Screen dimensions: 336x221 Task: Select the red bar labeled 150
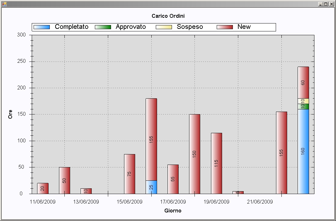[x=194, y=154]
